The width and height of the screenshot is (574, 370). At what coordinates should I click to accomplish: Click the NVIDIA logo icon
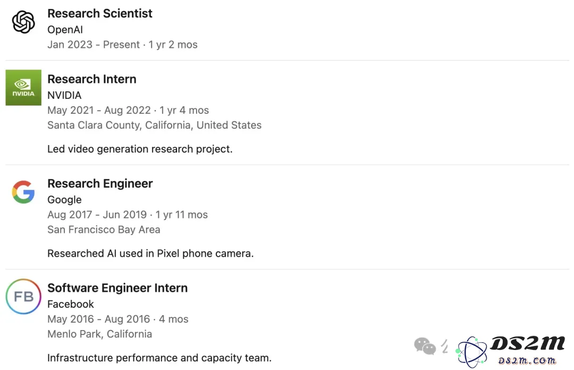point(23,88)
